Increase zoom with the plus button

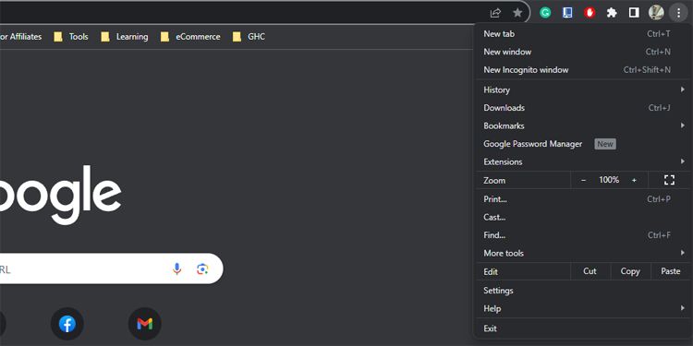[x=634, y=180]
